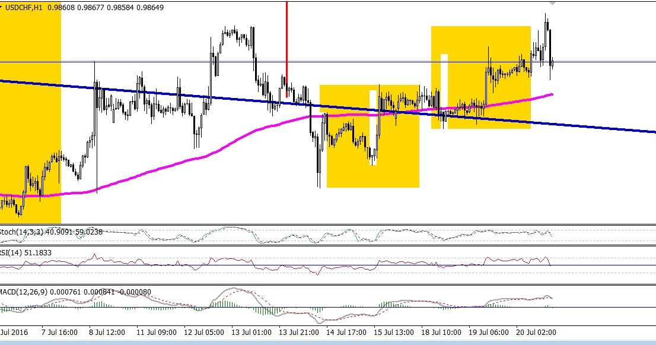656x345 pixels.
Task: Select the red vertical line object
Action: tap(286, 49)
